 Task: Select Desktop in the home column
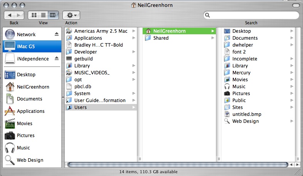coord(259,31)
